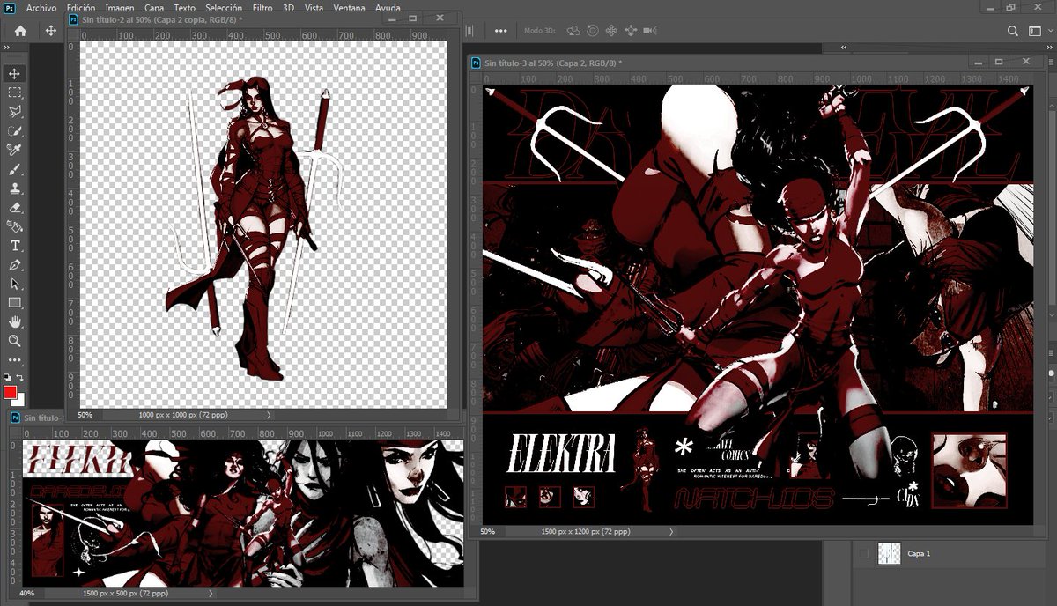Select the Quick Selection tool

tap(15, 131)
